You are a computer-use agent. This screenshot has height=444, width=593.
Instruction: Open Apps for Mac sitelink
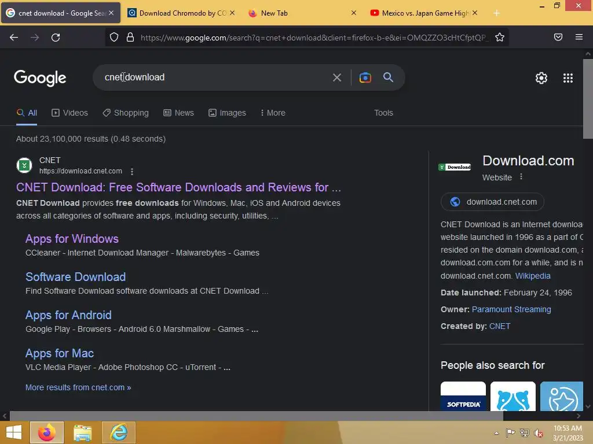click(60, 353)
